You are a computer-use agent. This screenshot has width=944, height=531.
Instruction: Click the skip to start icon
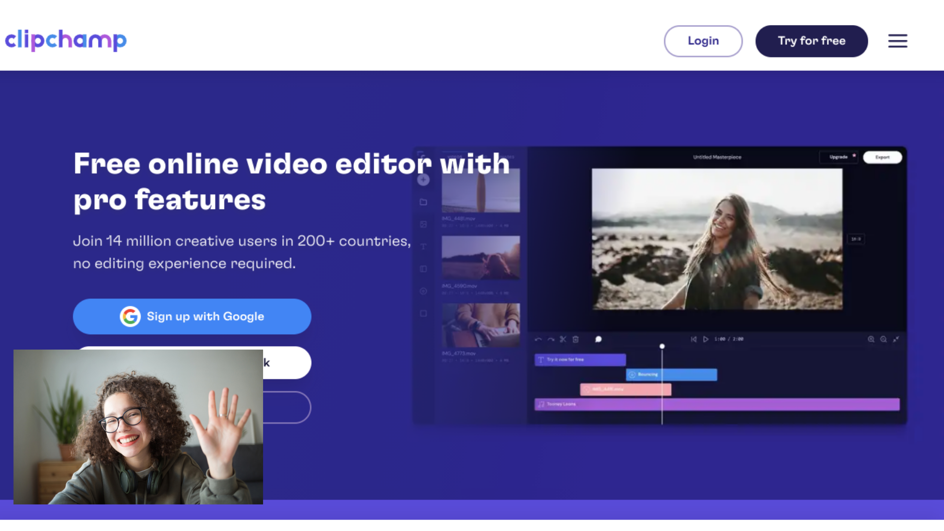[693, 339]
